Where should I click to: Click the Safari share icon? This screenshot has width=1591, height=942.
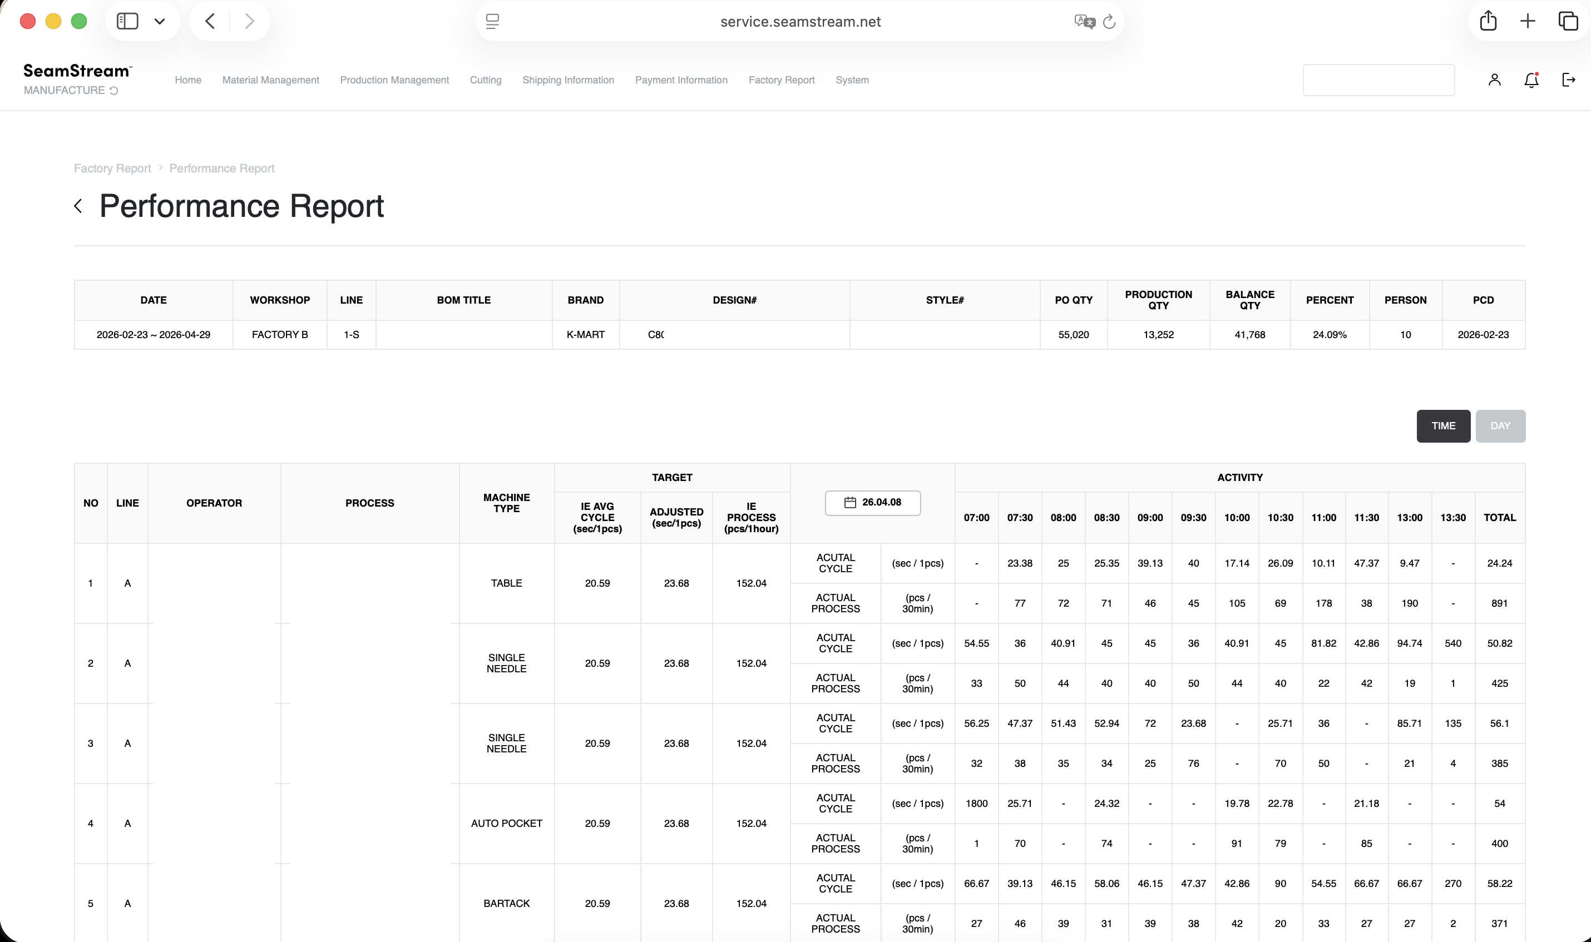pos(1489,21)
